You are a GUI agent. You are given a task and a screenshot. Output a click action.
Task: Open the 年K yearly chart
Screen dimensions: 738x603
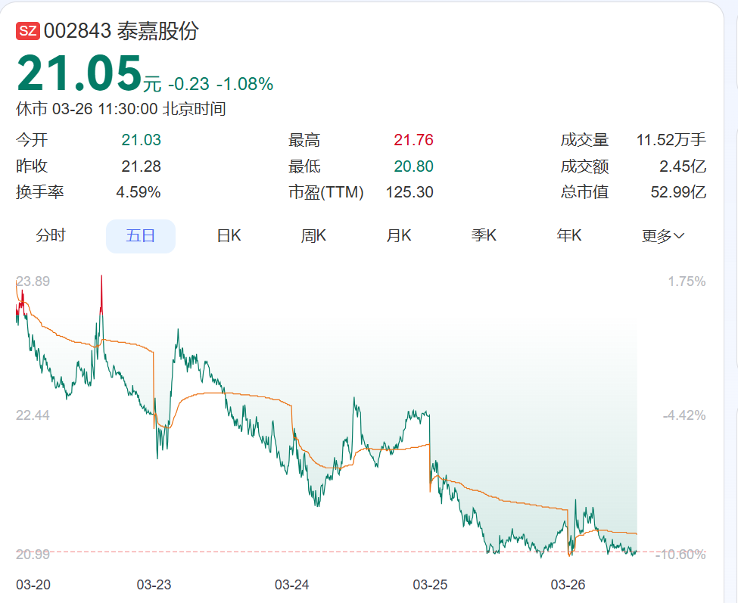click(569, 235)
